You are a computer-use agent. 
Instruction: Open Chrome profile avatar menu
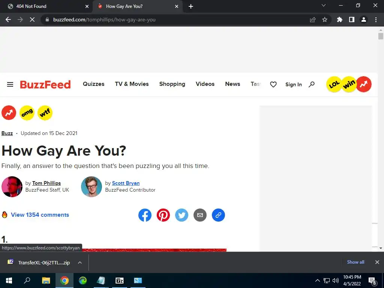[x=364, y=19]
